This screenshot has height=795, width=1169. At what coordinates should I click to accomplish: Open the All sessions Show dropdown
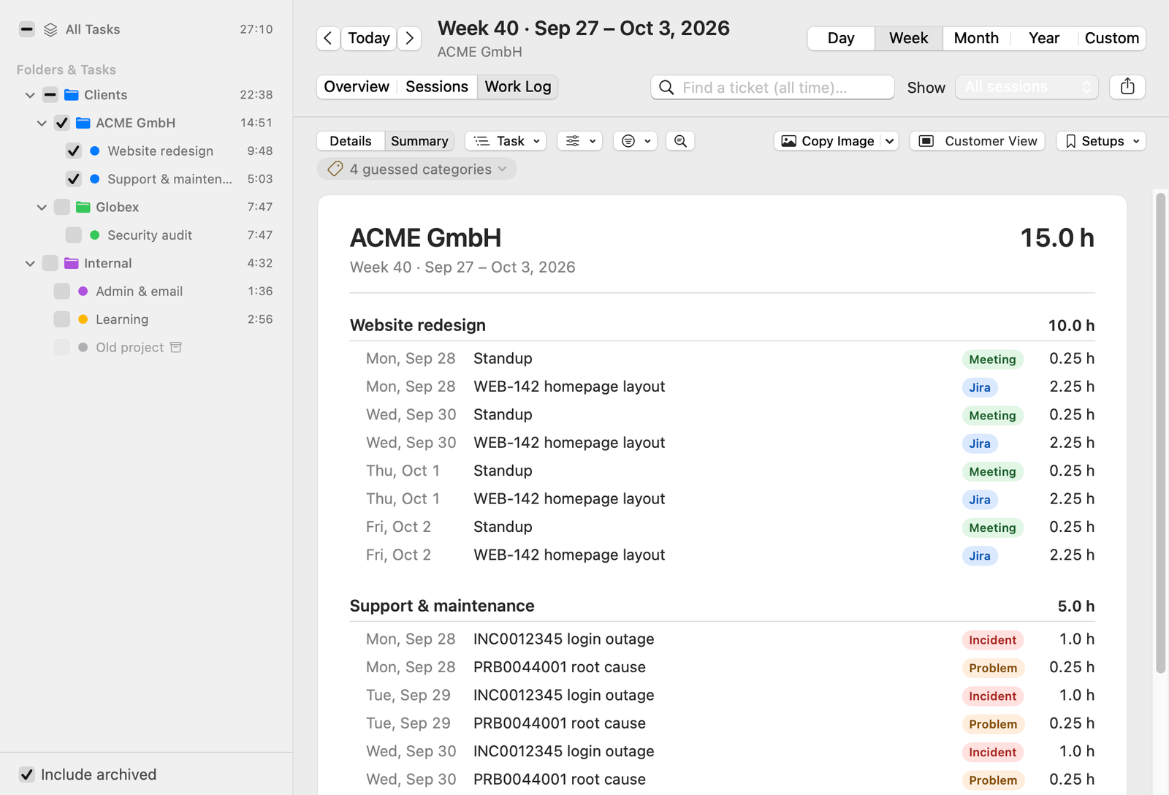[1027, 87]
